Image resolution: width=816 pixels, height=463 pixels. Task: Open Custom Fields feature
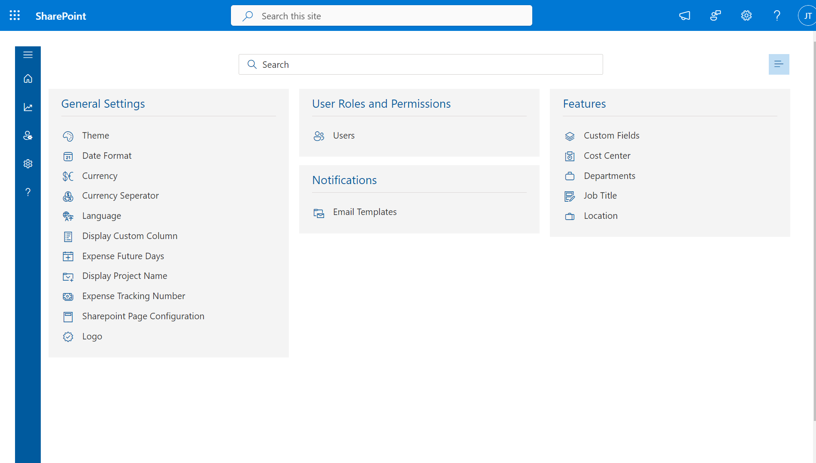(x=611, y=136)
